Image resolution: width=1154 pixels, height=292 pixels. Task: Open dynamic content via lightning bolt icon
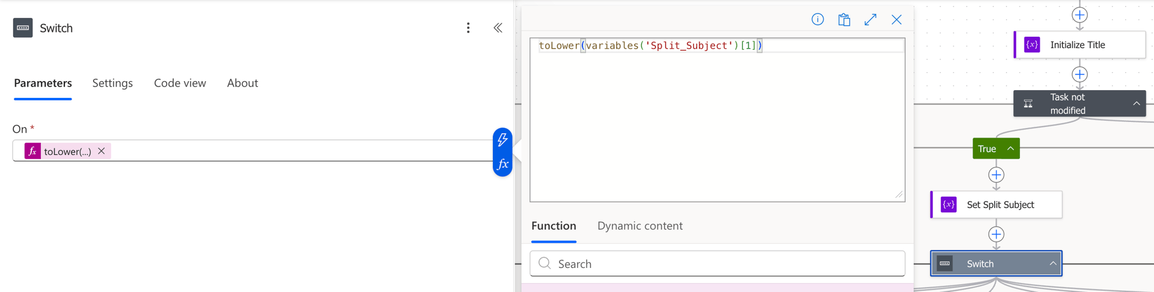(x=502, y=139)
